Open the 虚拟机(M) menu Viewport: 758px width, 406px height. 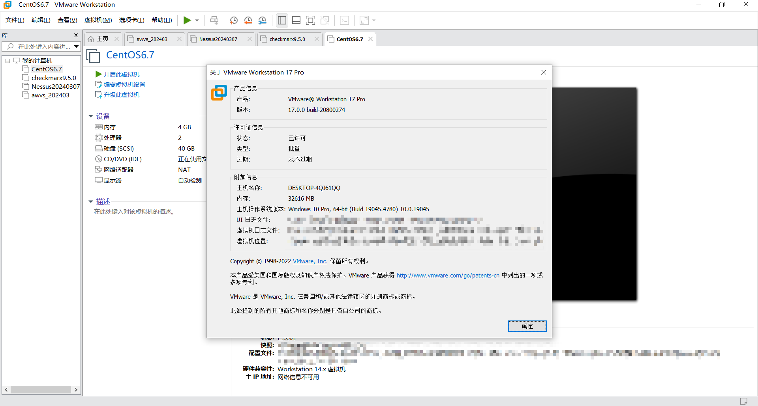point(98,20)
